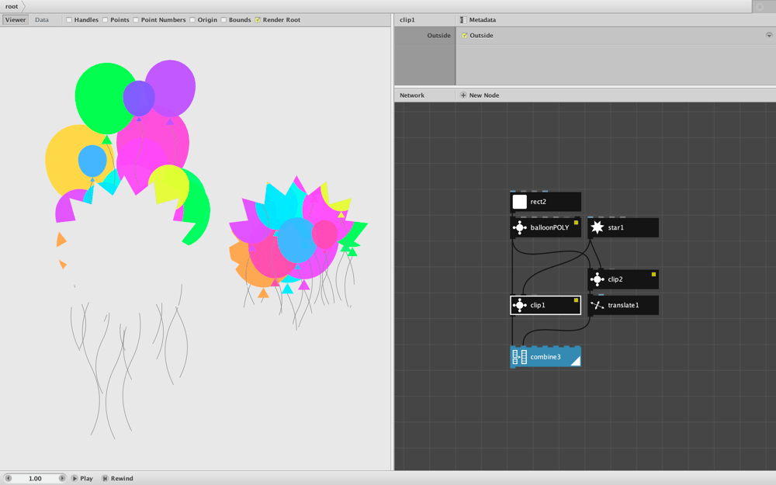Click the rect2 node label
Image resolution: width=776 pixels, height=485 pixels.
coord(538,202)
